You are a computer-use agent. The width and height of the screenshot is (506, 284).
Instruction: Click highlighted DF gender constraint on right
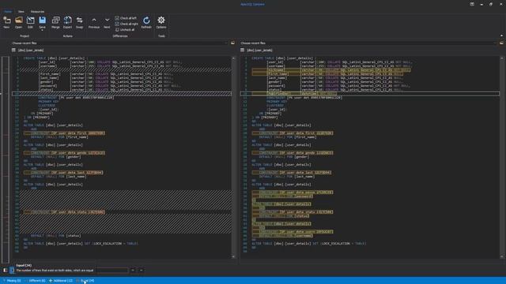point(293,152)
